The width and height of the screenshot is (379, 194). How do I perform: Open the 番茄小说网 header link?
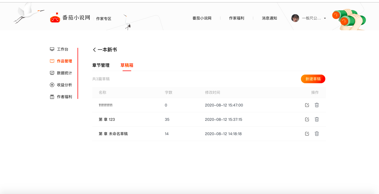(202, 18)
